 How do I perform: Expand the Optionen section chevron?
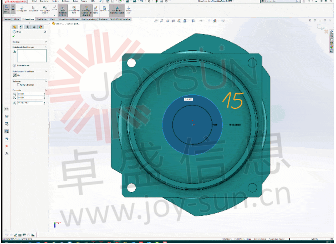coord(46,81)
